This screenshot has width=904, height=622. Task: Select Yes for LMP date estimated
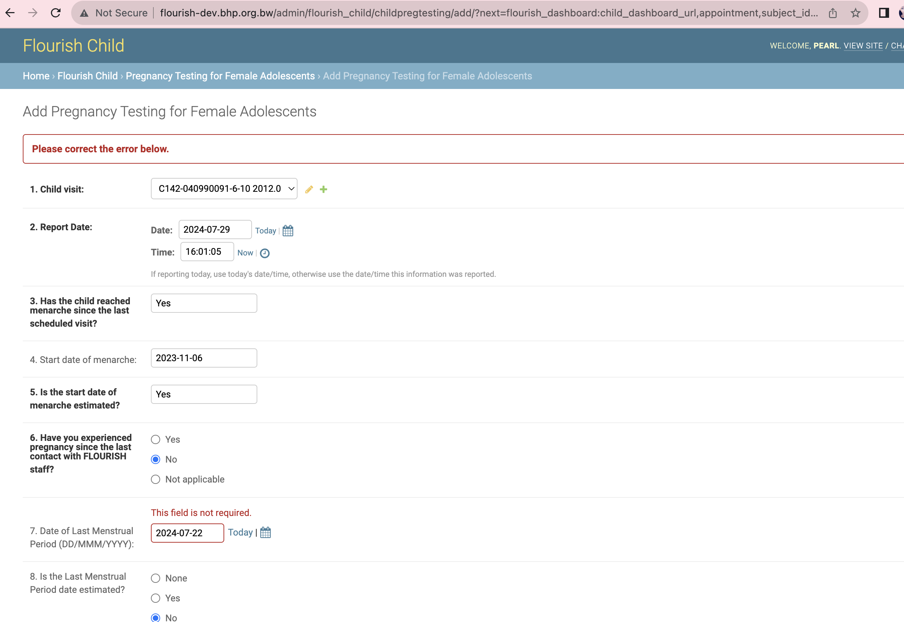point(156,598)
